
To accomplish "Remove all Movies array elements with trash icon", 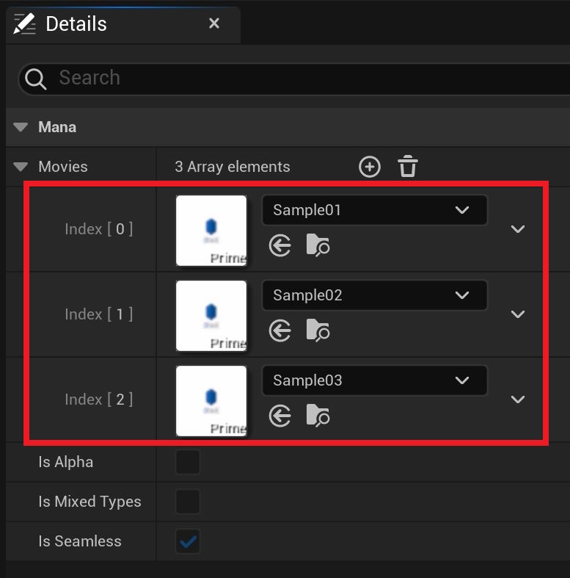I will [408, 167].
